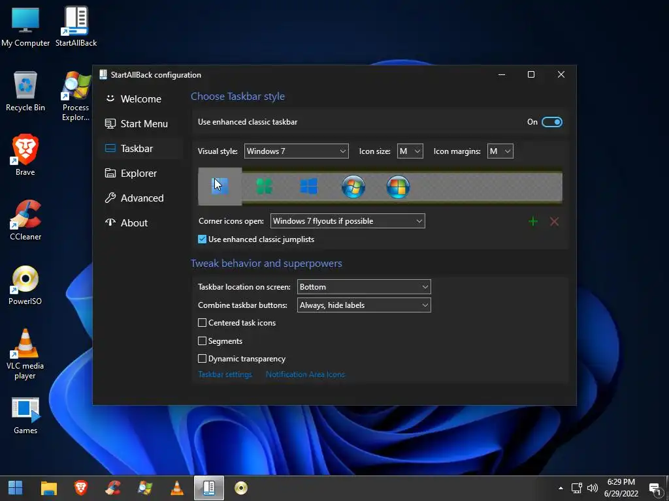Go to the Welcome section
This screenshot has height=501, width=669.
[x=140, y=99]
